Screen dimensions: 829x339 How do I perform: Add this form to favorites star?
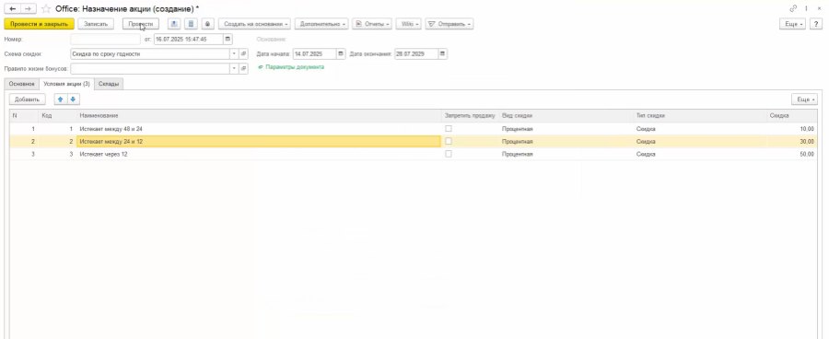[46, 9]
